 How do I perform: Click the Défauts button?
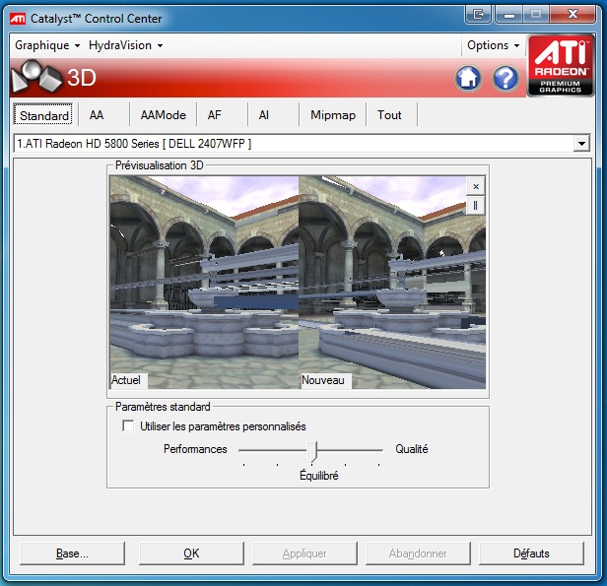(x=531, y=553)
